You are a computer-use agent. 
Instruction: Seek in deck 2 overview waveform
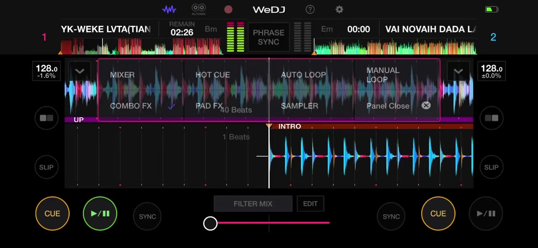pyautogui.click(x=395, y=46)
